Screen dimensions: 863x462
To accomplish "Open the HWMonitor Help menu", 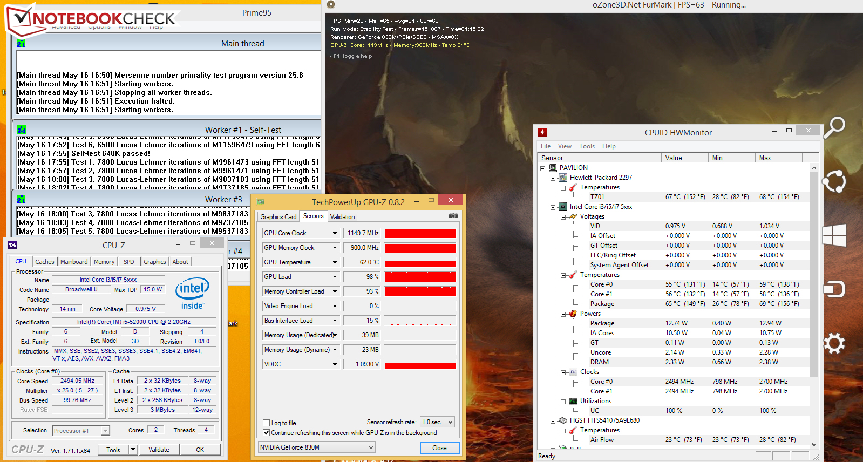I will [609, 146].
